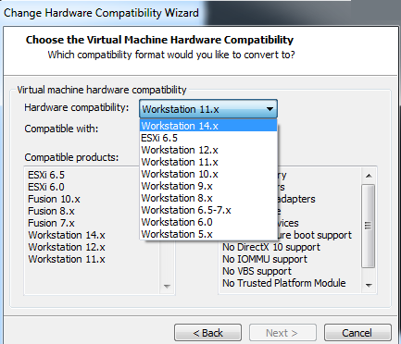Select Workstation 12.x in Compatible products list
The height and width of the screenshot is (344, 401).
pyautogui.click(x=67, y=247)
